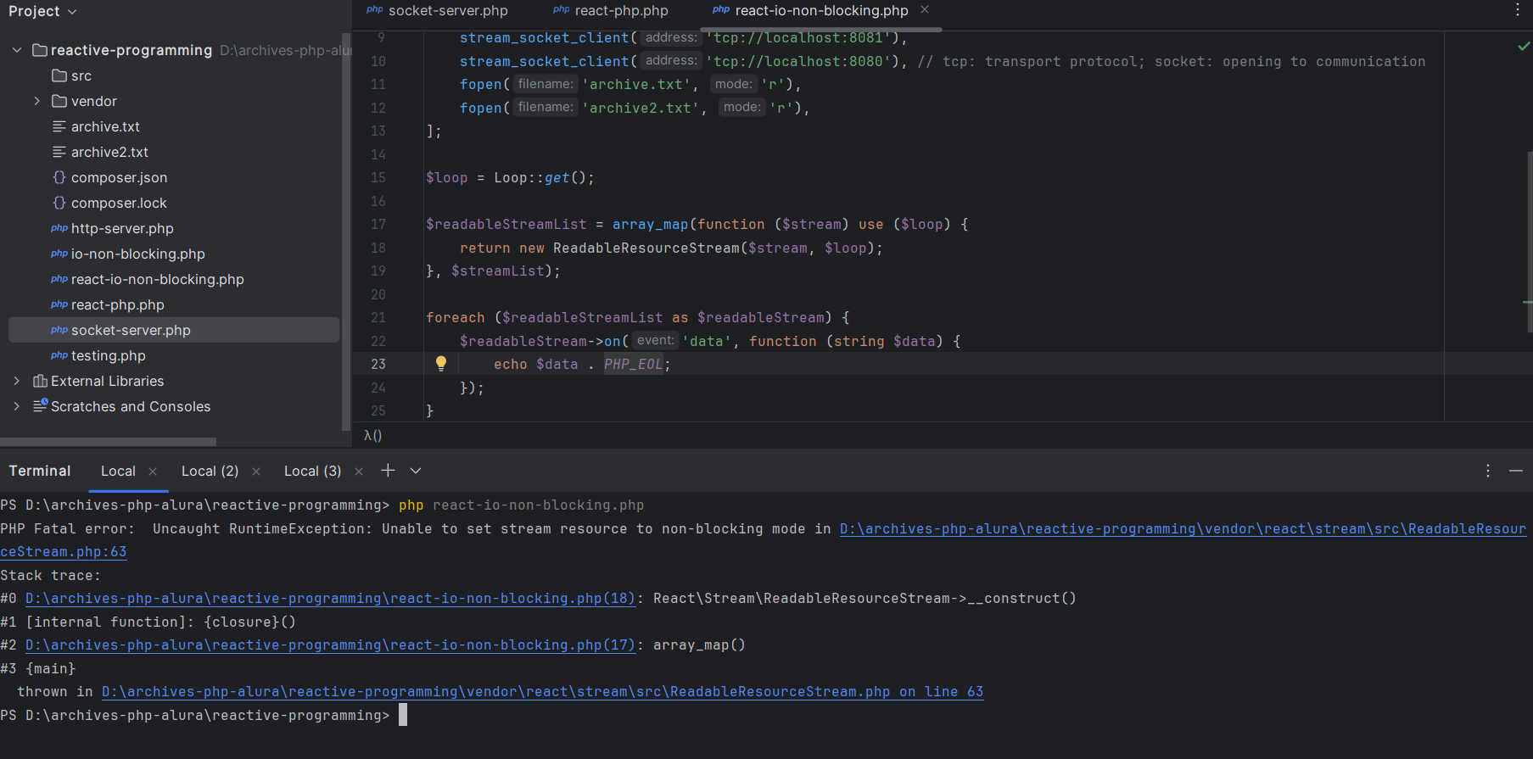Close the Local (3) terminal tab

click(x=359, y=472)
